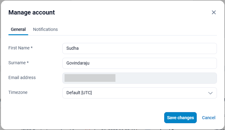
Task: Click the Email address label
Action: [x=22, y=78]
